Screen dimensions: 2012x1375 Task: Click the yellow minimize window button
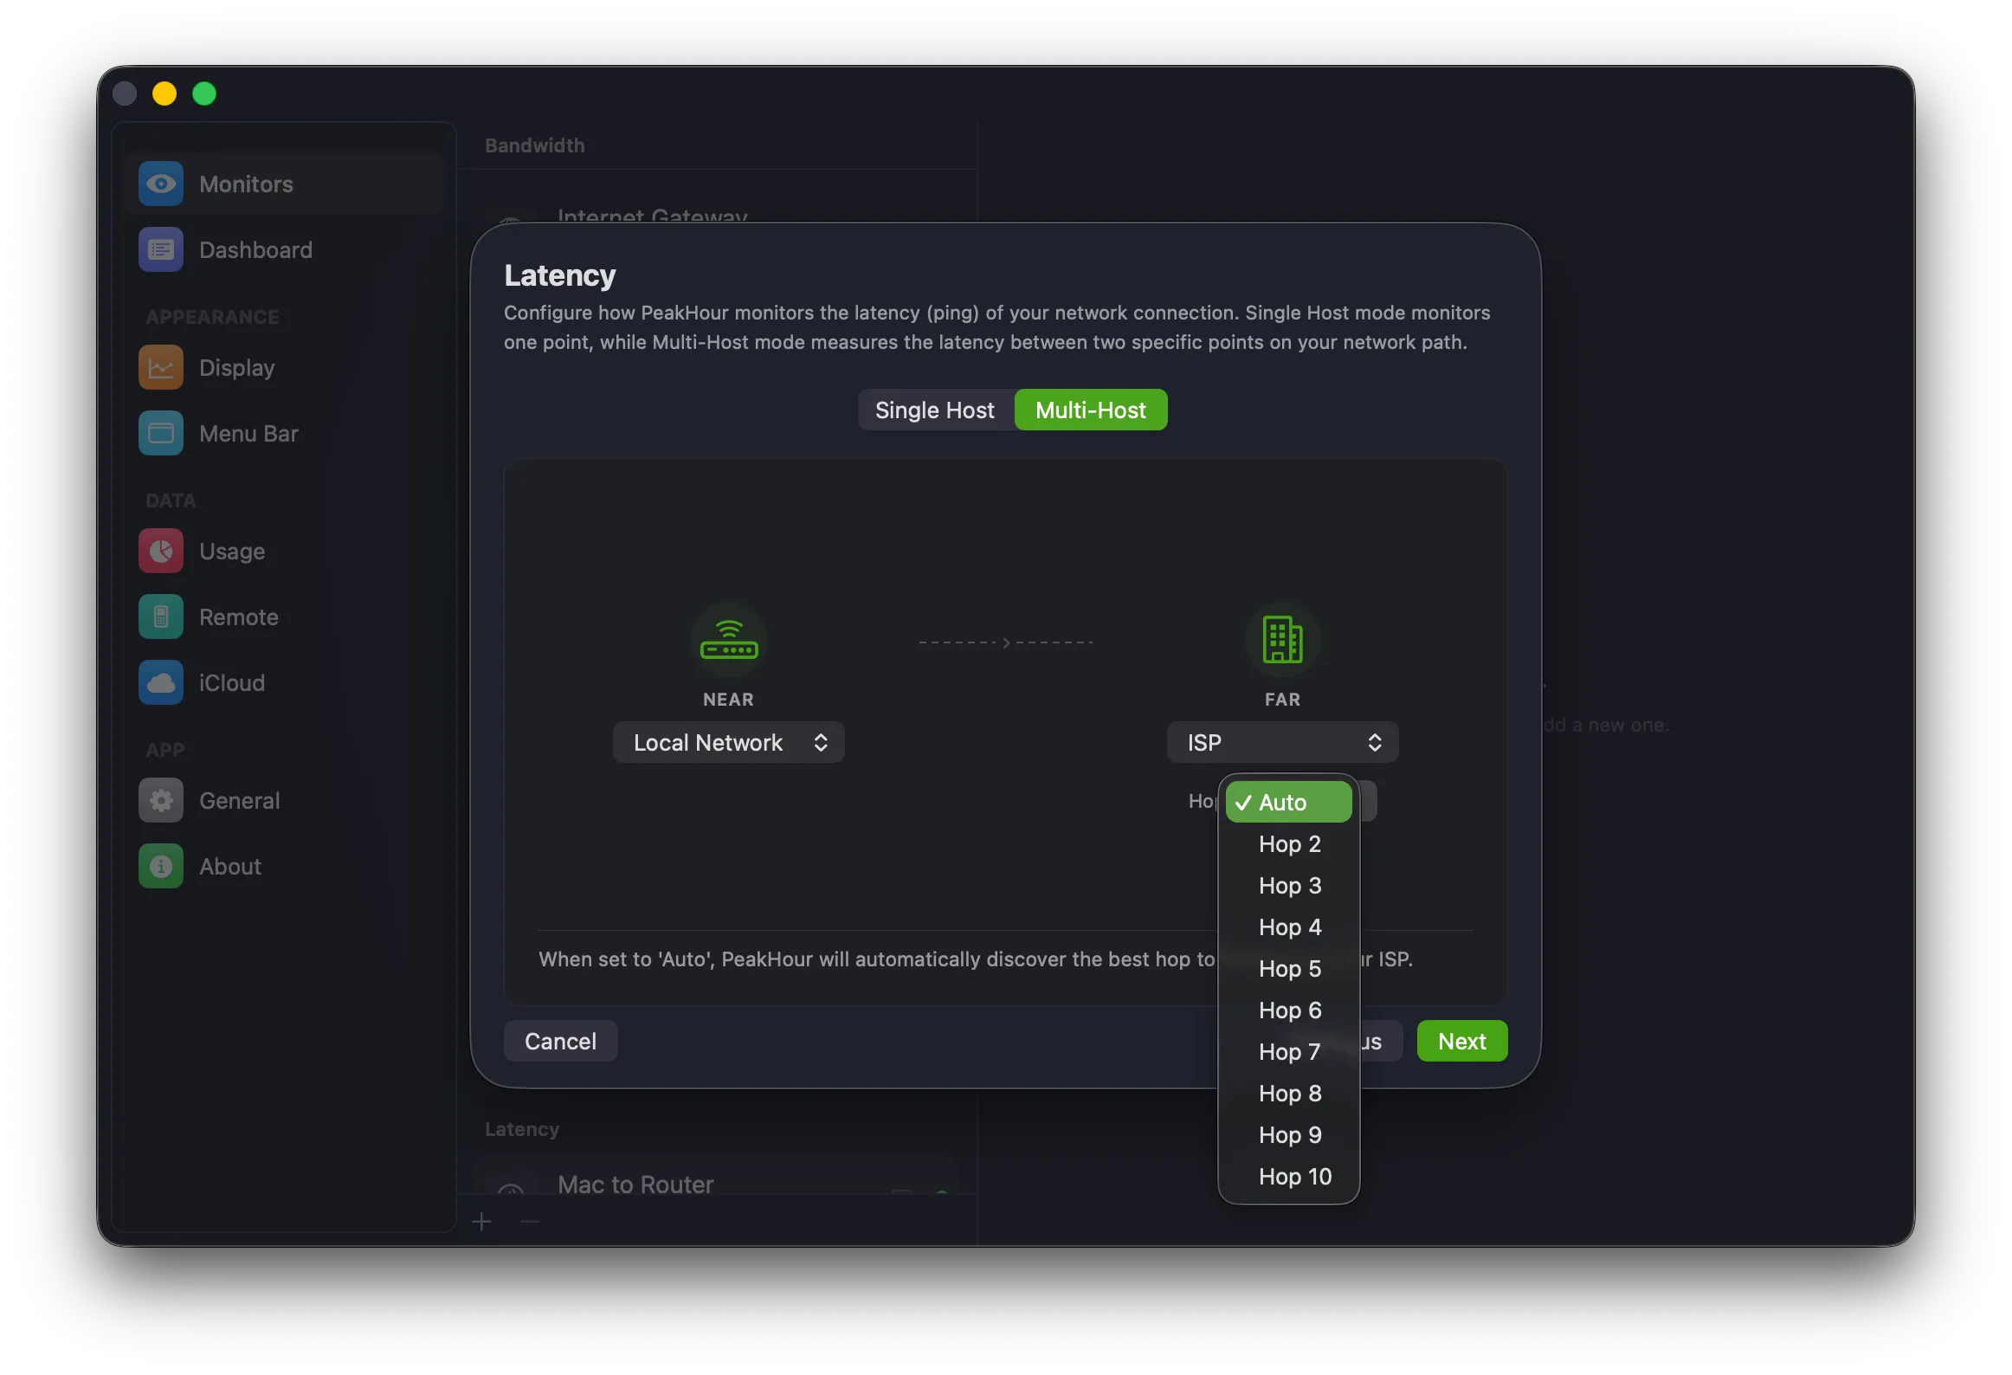164,93
